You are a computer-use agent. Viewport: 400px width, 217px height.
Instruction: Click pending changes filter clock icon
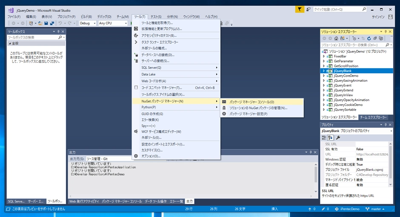click(x=354, y=38)
